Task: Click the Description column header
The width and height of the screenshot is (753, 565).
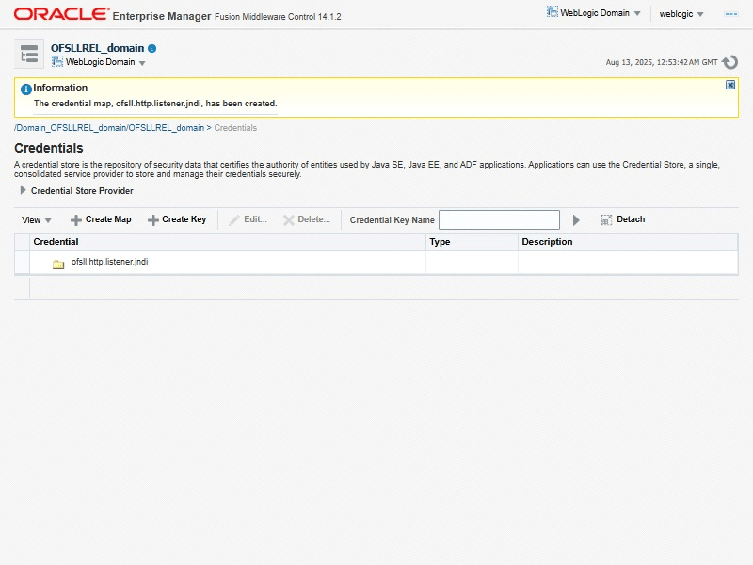Action: tap(628, 242)
